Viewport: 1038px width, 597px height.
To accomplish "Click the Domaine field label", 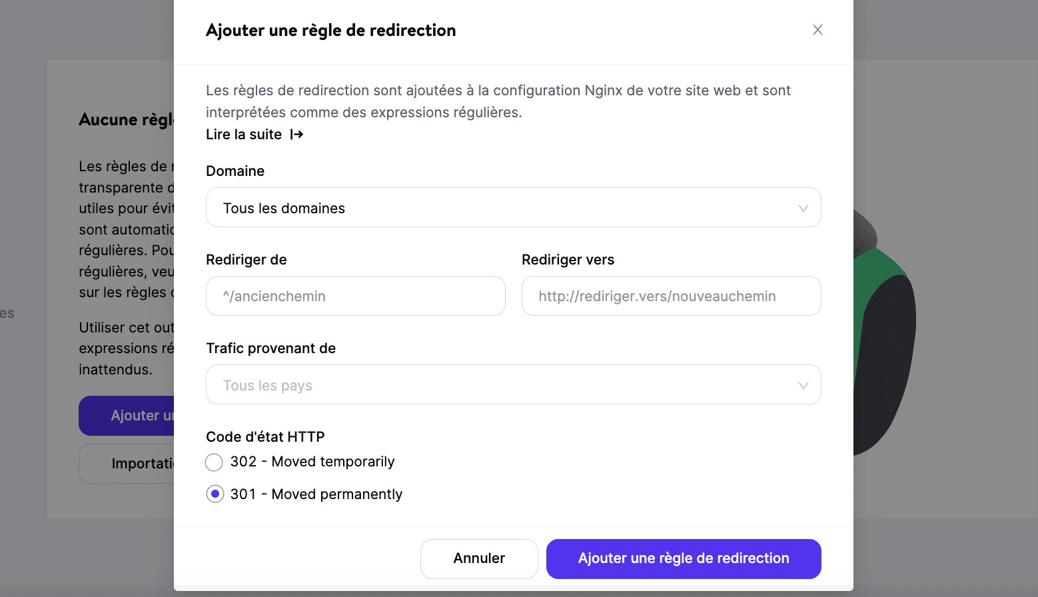I will (x=235, y=171).
